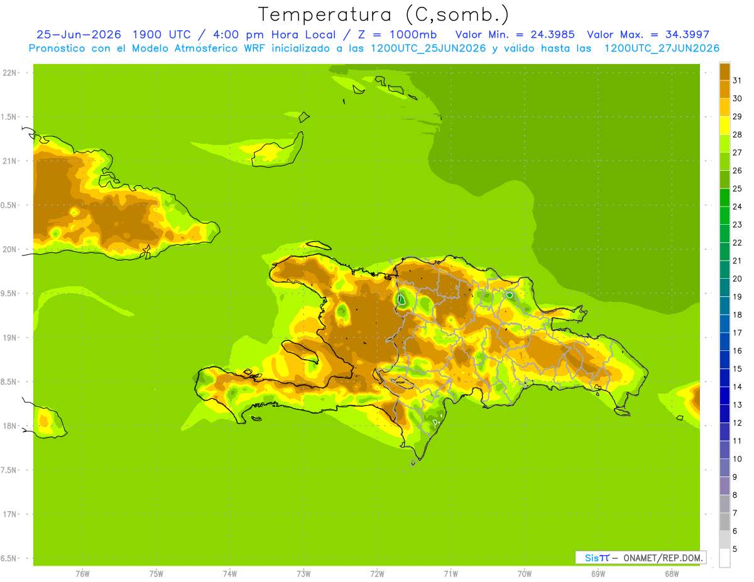Click the colorbar label 31
The height and width of the screenshot is (582, 754).
pyautogui.click(x=738, y=80)
